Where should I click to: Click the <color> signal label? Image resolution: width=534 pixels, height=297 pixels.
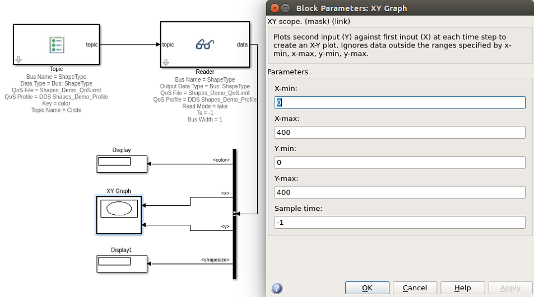(x=221, y=160)
